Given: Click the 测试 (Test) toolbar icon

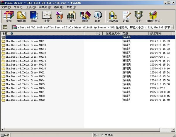Looking at the screenshot, I should [34, 17].
